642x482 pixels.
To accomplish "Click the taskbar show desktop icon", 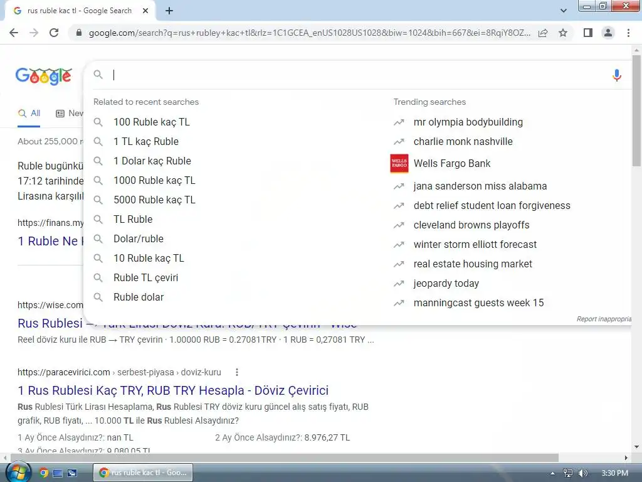I will (x=58, y=473).
